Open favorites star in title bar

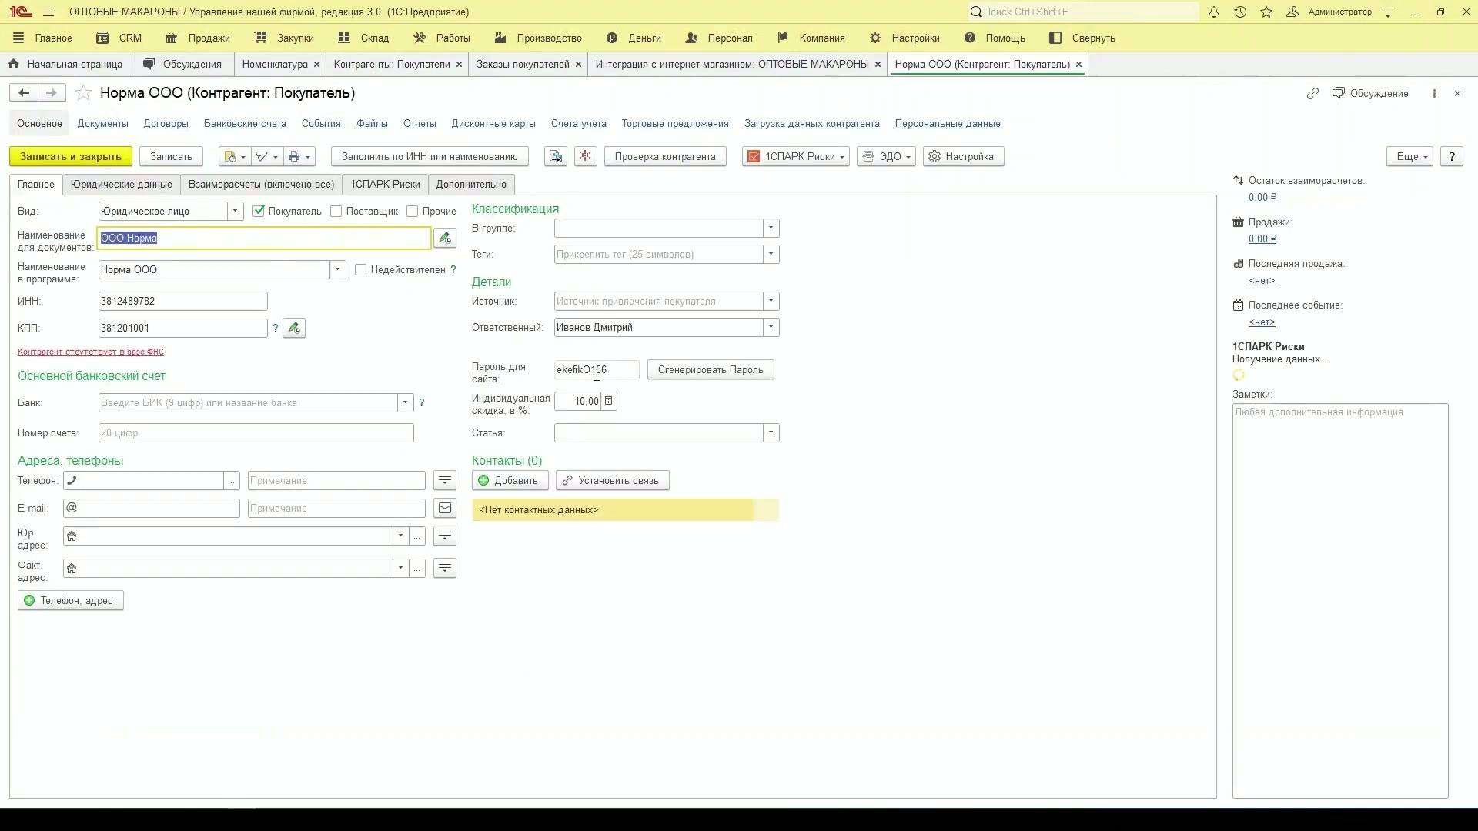(x=1266, y=12)
